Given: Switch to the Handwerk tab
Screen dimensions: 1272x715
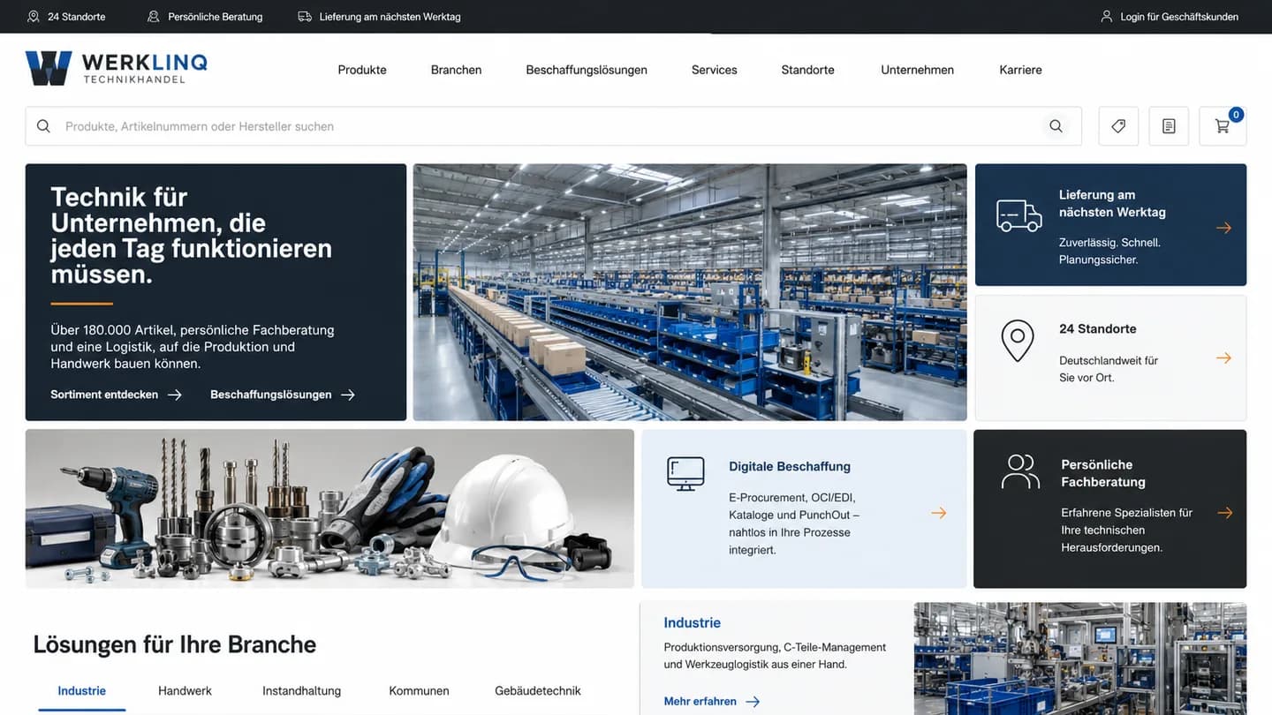Looking at the screenshot, I should click(185, 691).
